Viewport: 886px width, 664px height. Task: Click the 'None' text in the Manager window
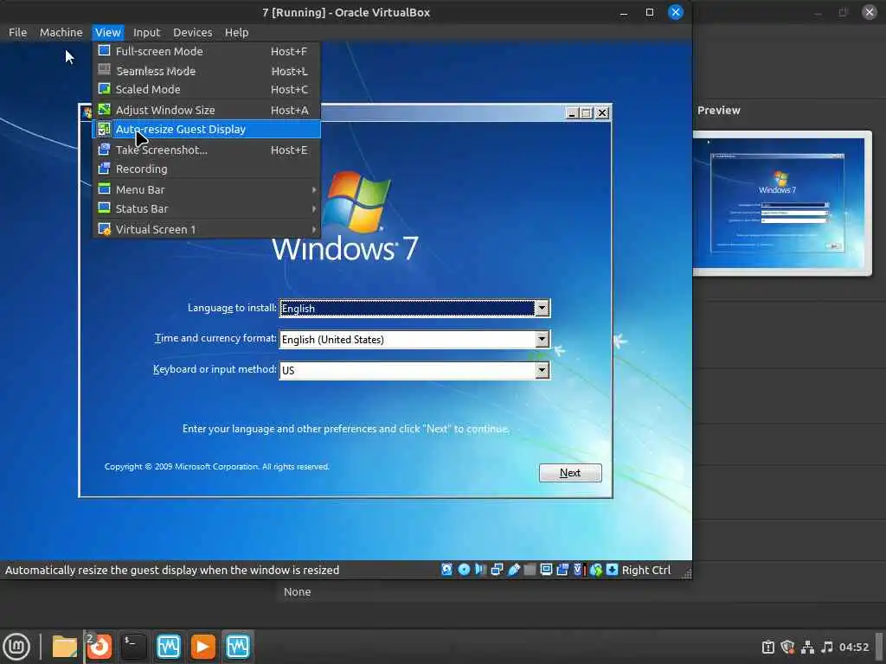pos(298,591)
